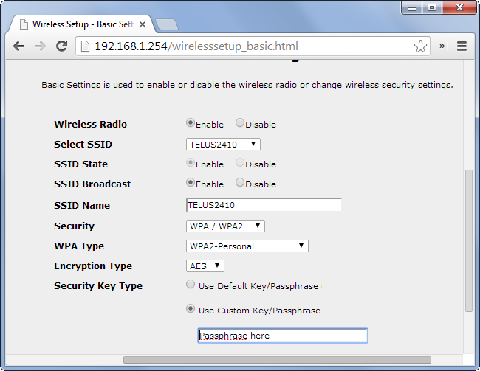This screenshot has width=480, height=371.
Task: Click the SSID Name text field
Action: point(264,205)
